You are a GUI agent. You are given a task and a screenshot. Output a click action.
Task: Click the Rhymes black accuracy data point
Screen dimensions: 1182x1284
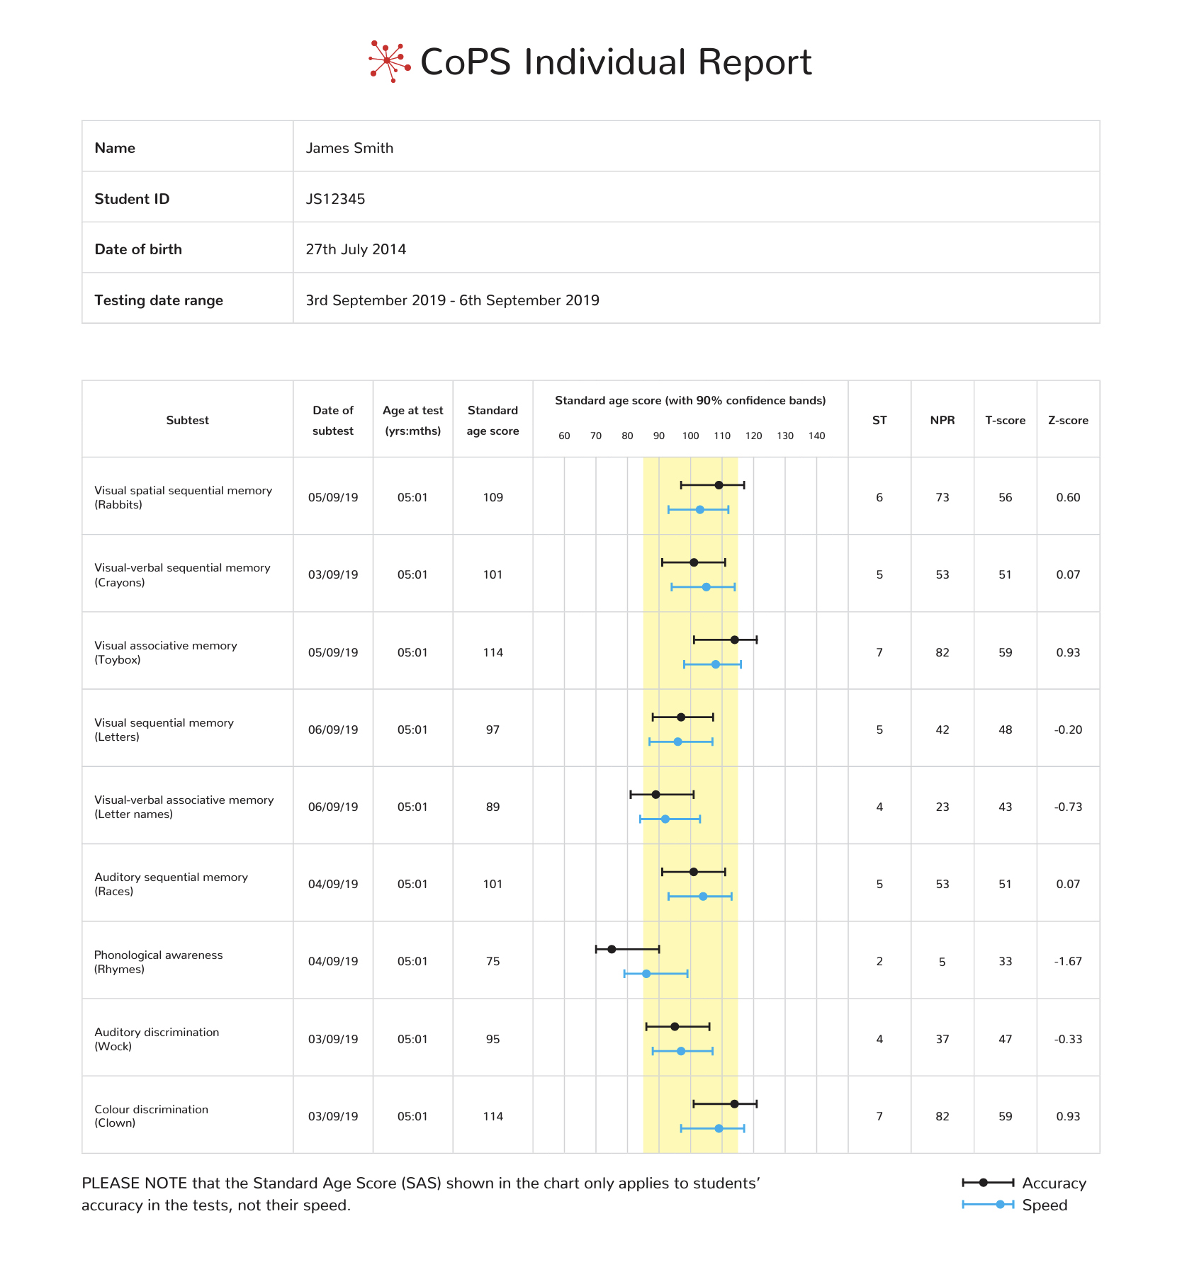click(612, 949)
